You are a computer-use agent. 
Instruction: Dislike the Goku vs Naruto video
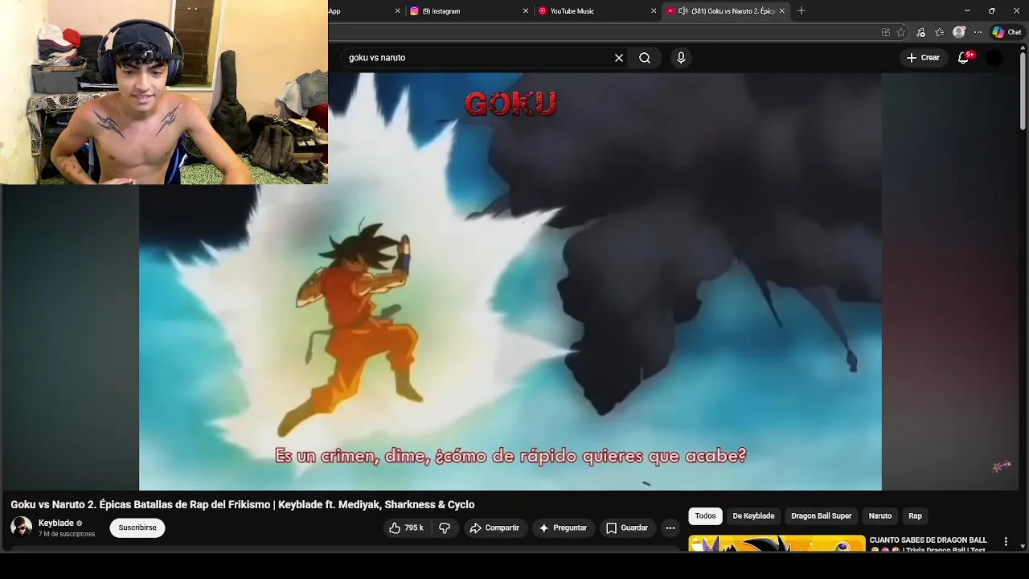[x=445, y=528]
